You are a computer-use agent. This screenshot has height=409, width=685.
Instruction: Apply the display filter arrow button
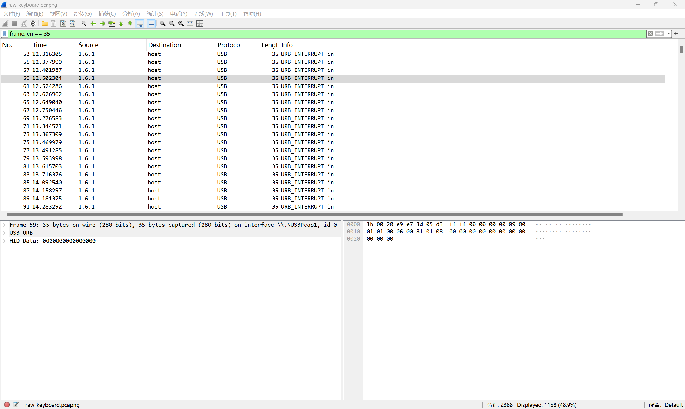coord(659,34)
